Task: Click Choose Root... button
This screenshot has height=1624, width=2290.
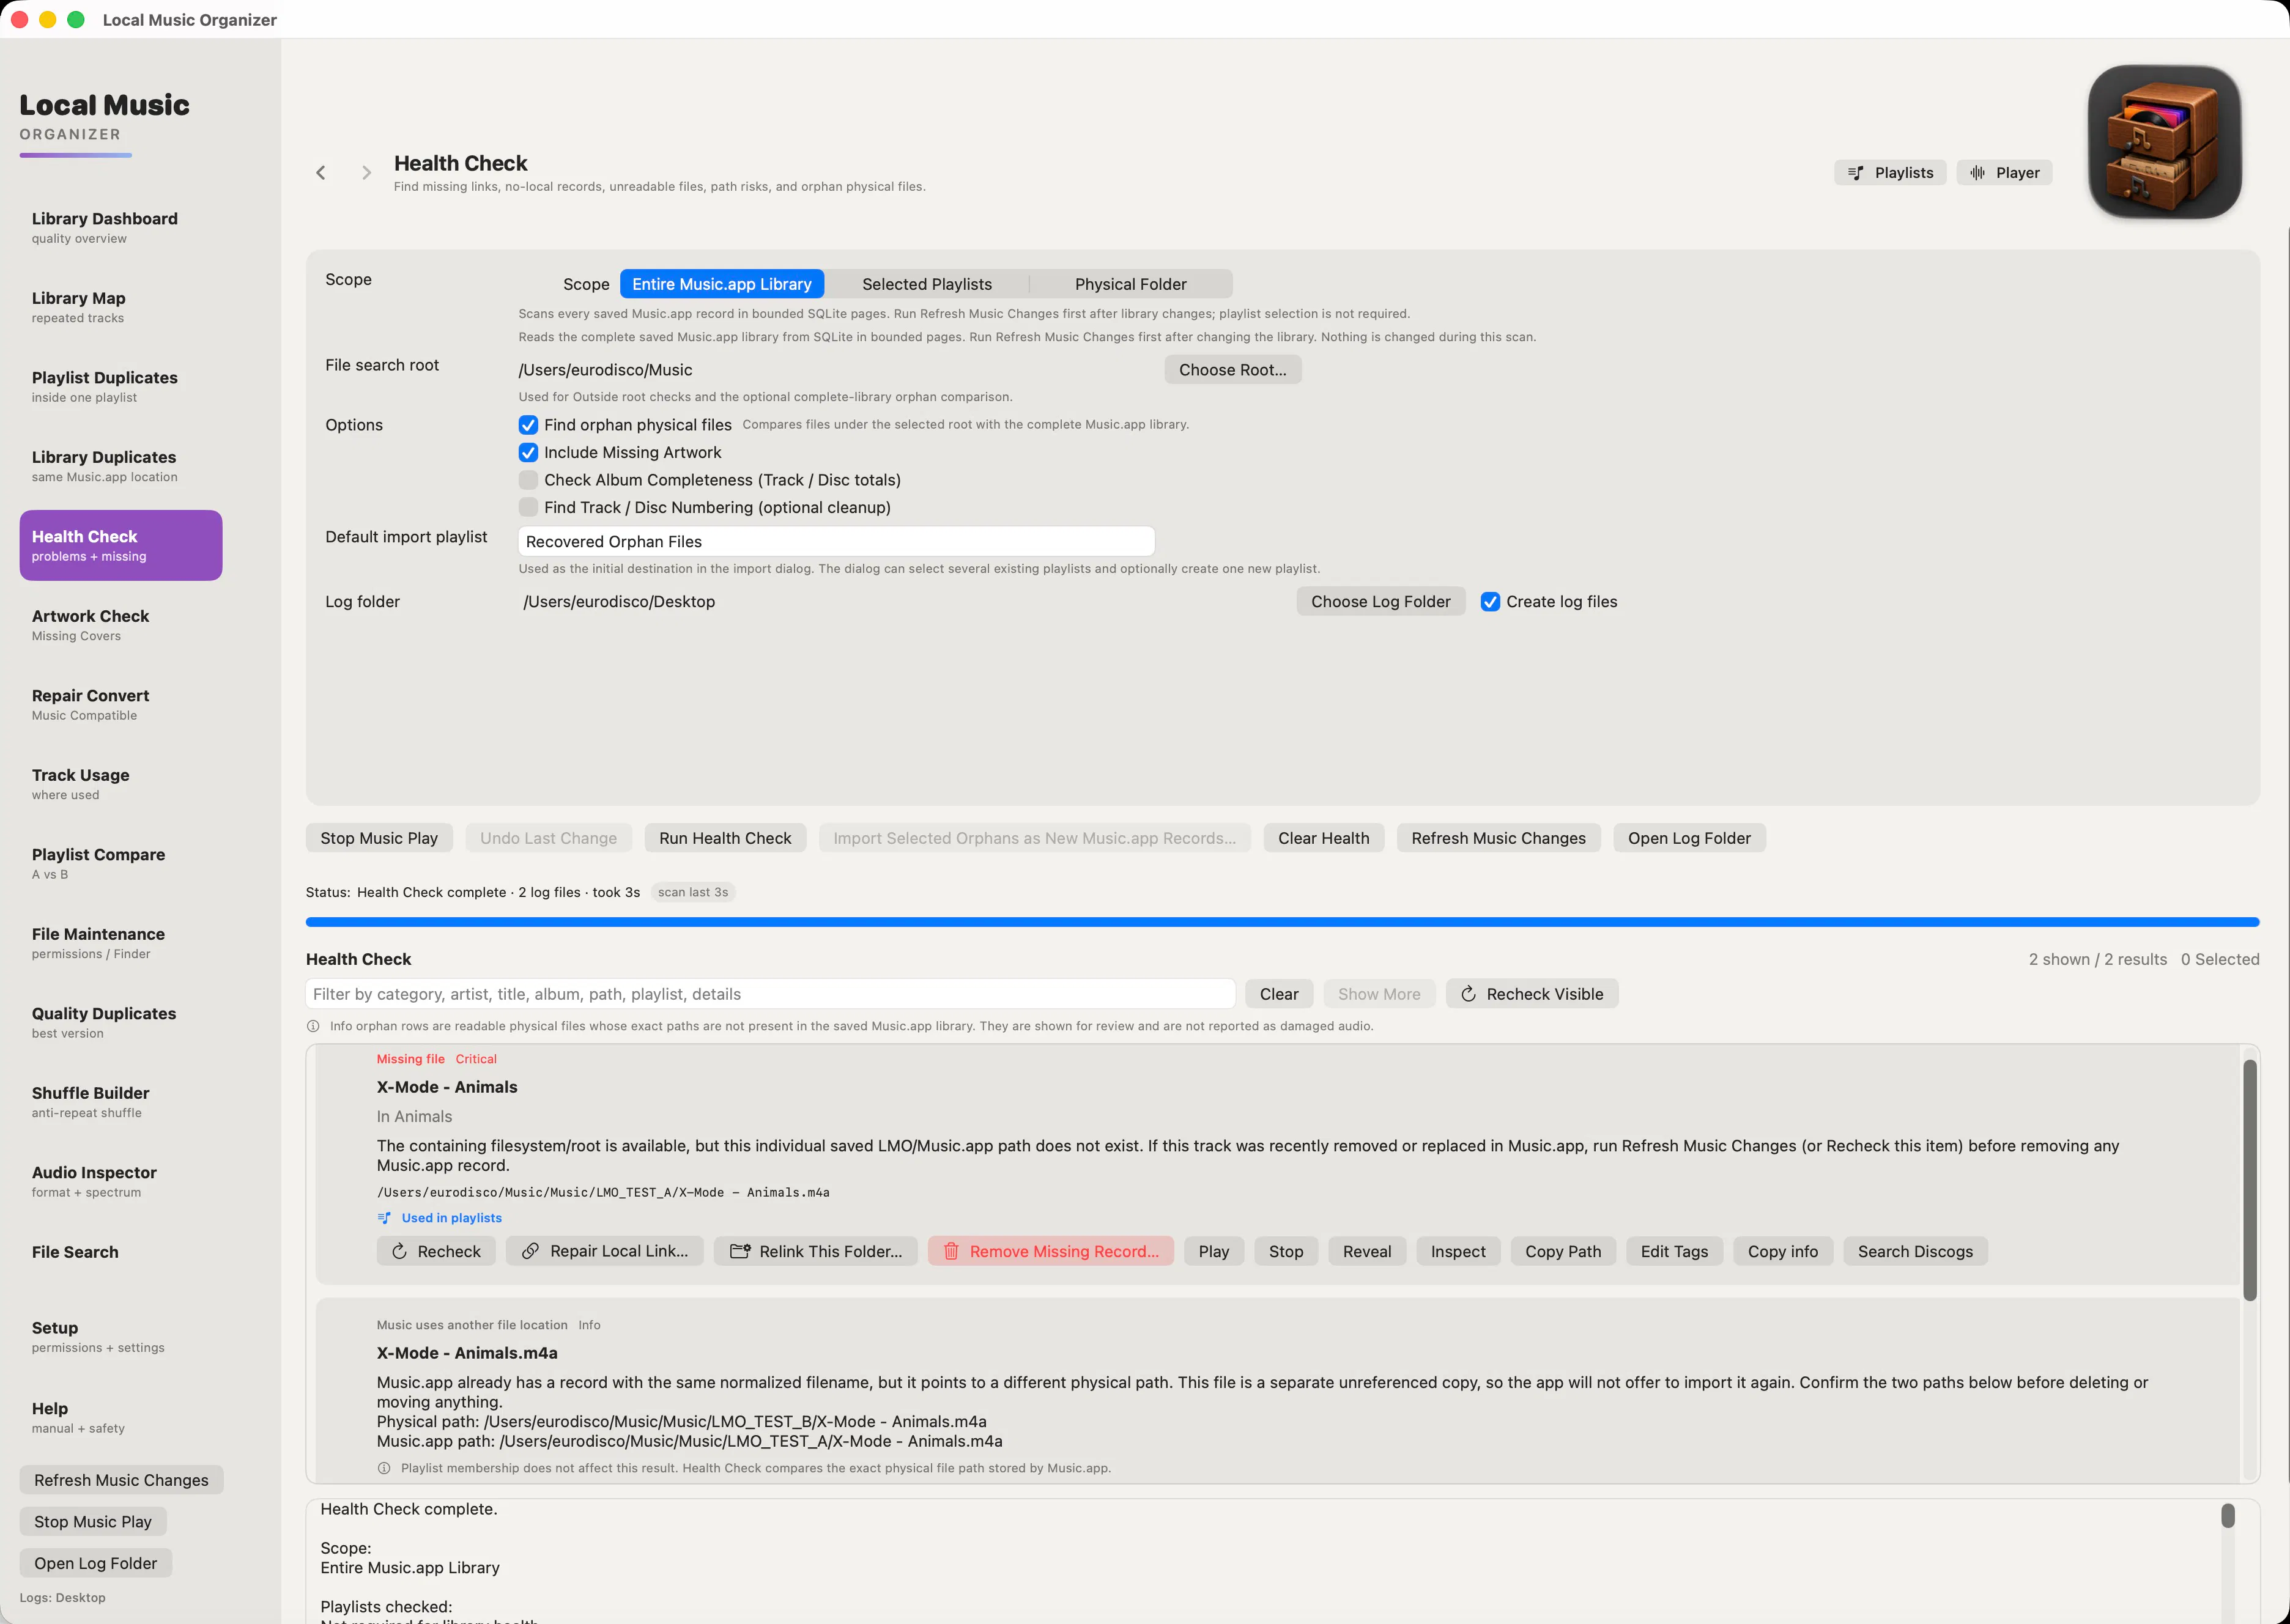Action: point(1232,370)
